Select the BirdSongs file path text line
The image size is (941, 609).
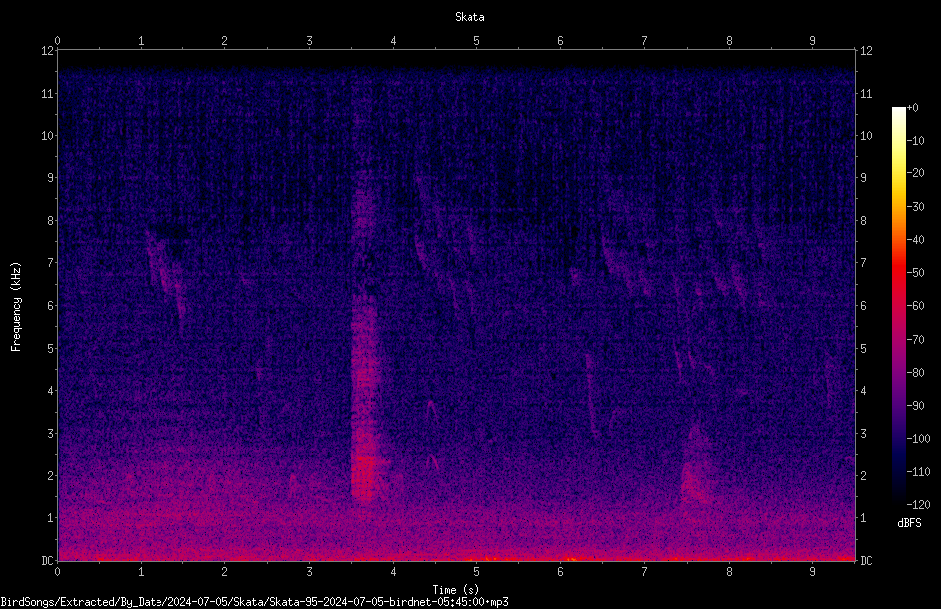coord(254,602)
